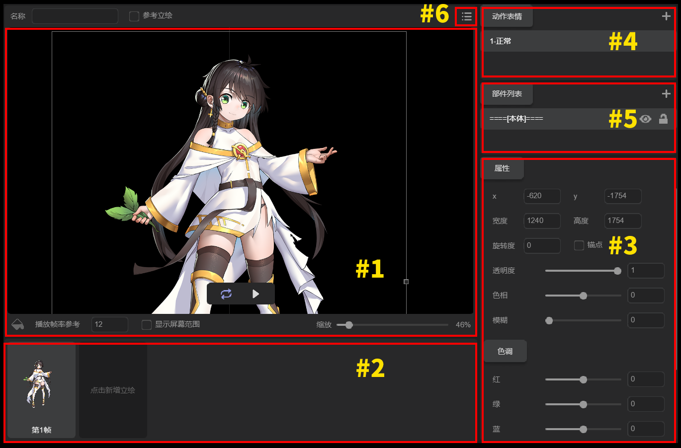
Task: Click the 红 value field
Action: tap(646, 379)
